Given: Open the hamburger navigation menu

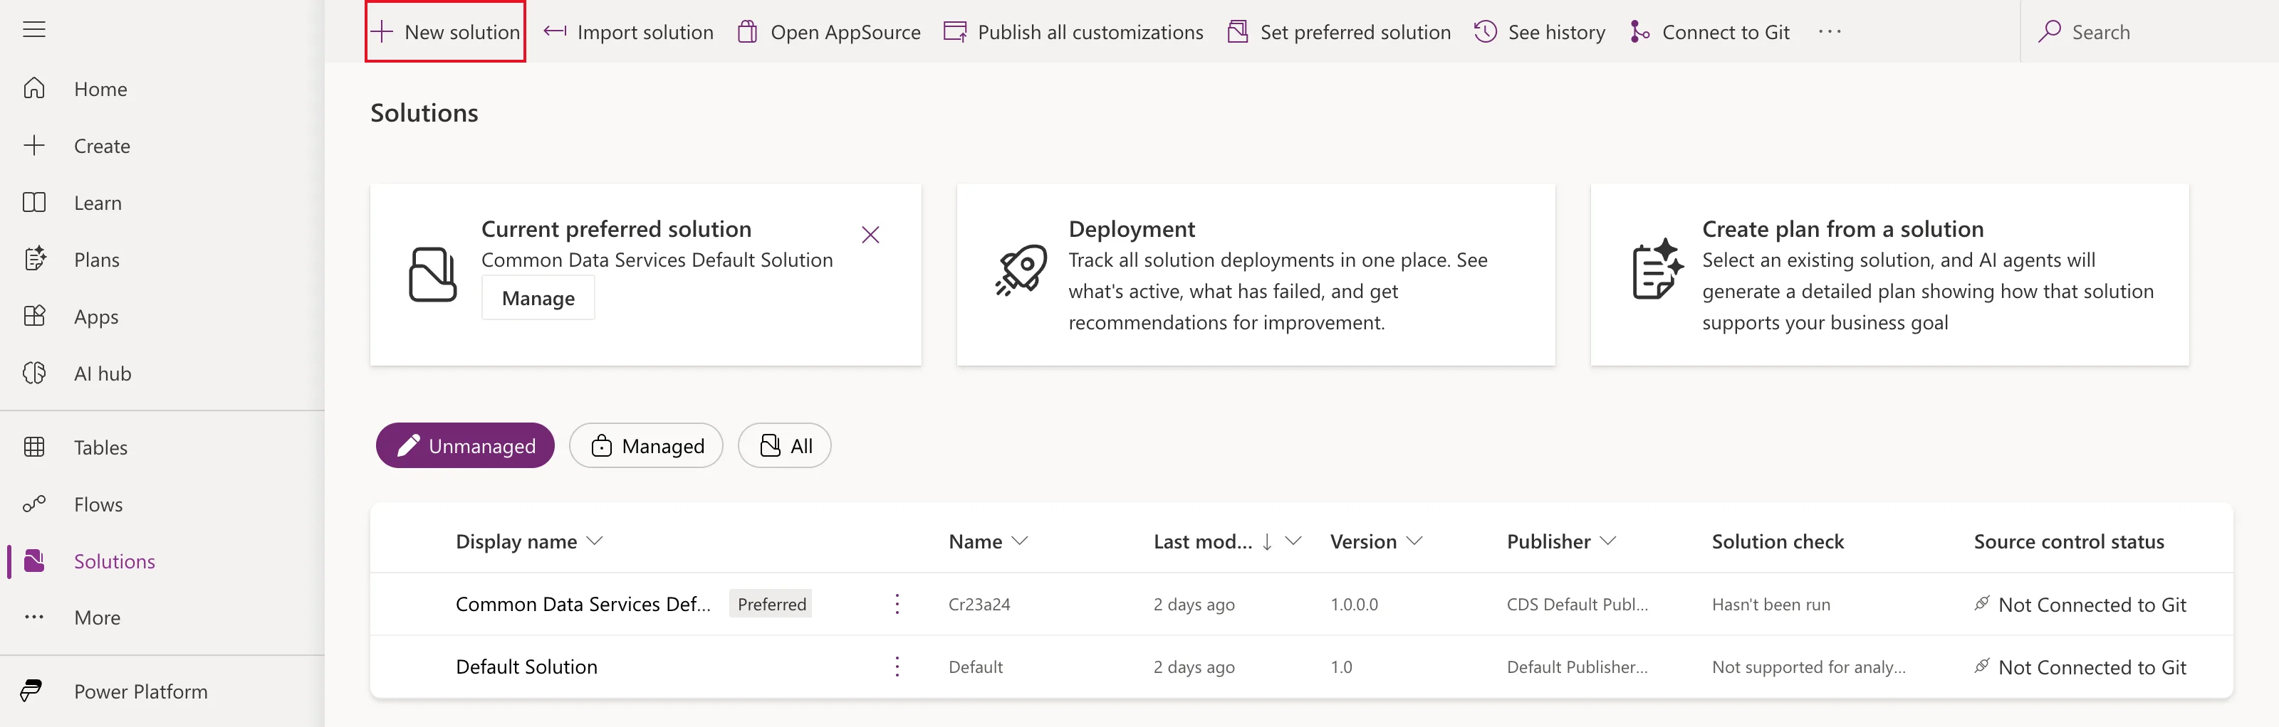Looking at the screenshot, I should (x=33, y=30).
